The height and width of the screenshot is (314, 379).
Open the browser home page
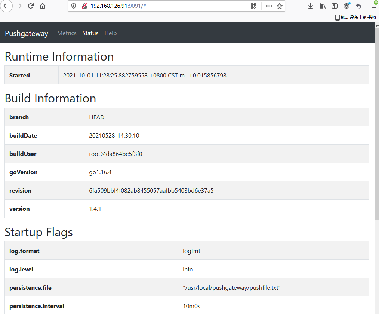click(x=42, y=6)
